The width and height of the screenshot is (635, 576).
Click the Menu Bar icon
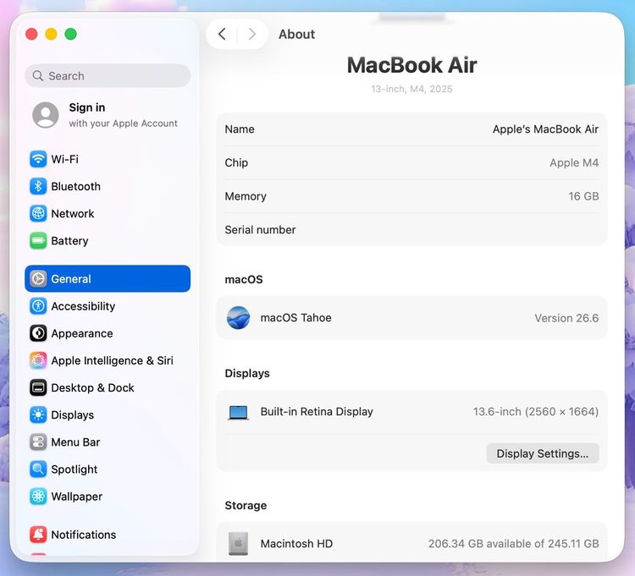tap(38, 442)
